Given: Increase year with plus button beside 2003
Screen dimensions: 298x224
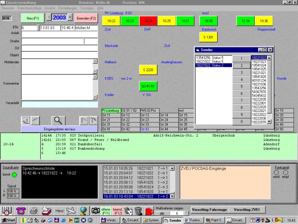Looking at the screenshot, I should [70, 17].
